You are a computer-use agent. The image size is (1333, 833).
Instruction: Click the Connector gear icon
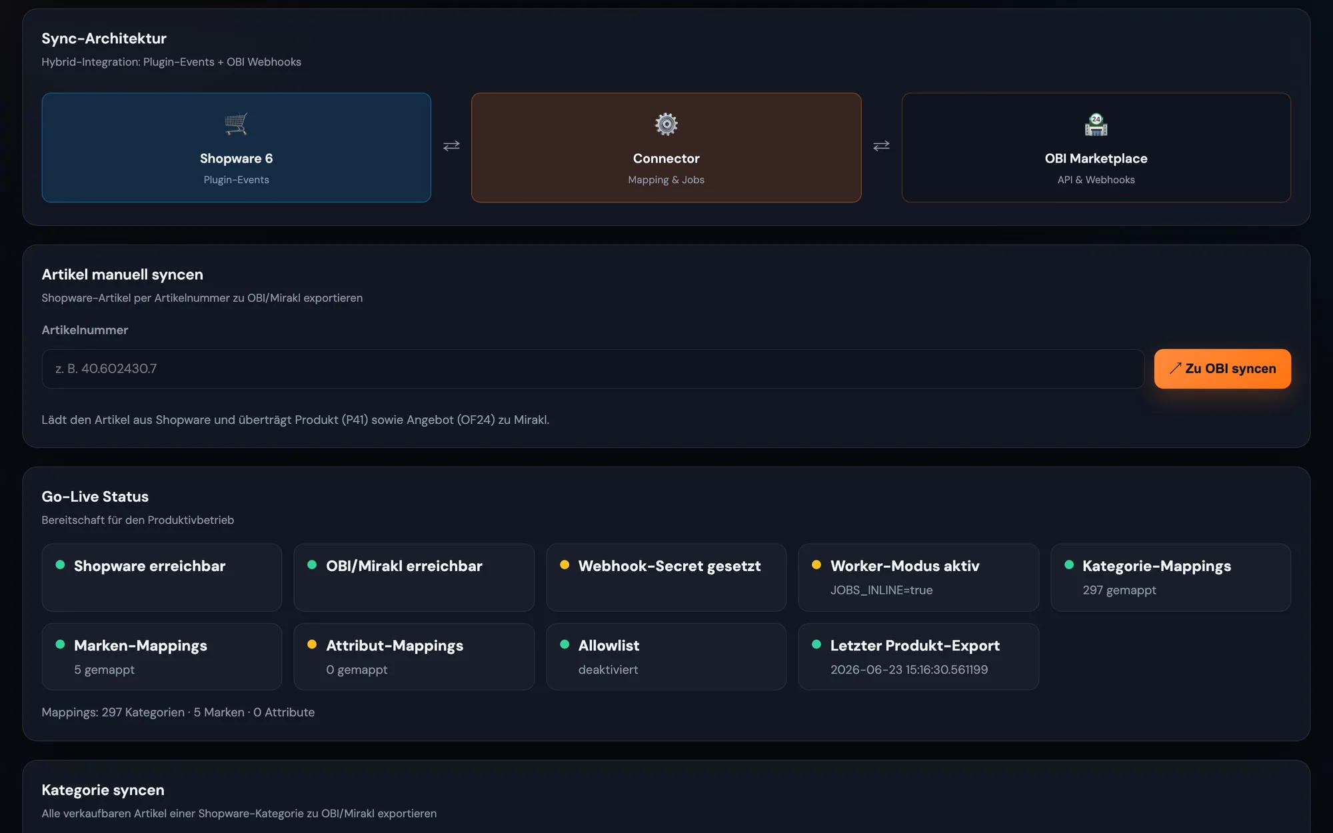tap(666, 124)
